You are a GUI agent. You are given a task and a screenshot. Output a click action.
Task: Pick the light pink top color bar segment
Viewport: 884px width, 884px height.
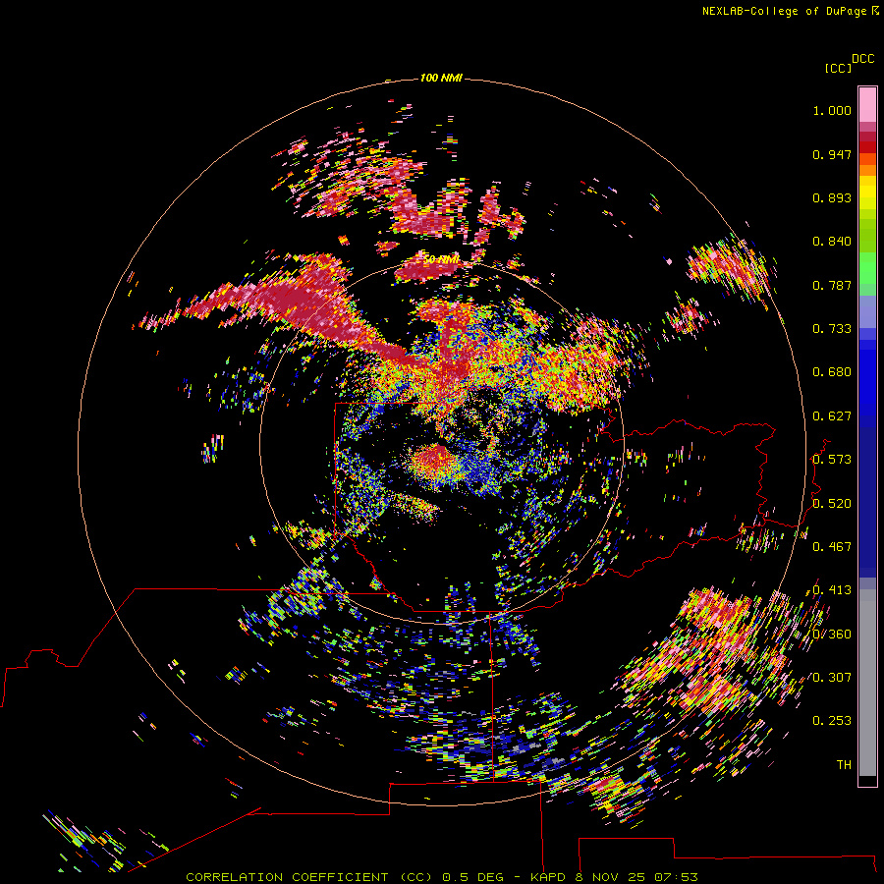click(867, 105)
